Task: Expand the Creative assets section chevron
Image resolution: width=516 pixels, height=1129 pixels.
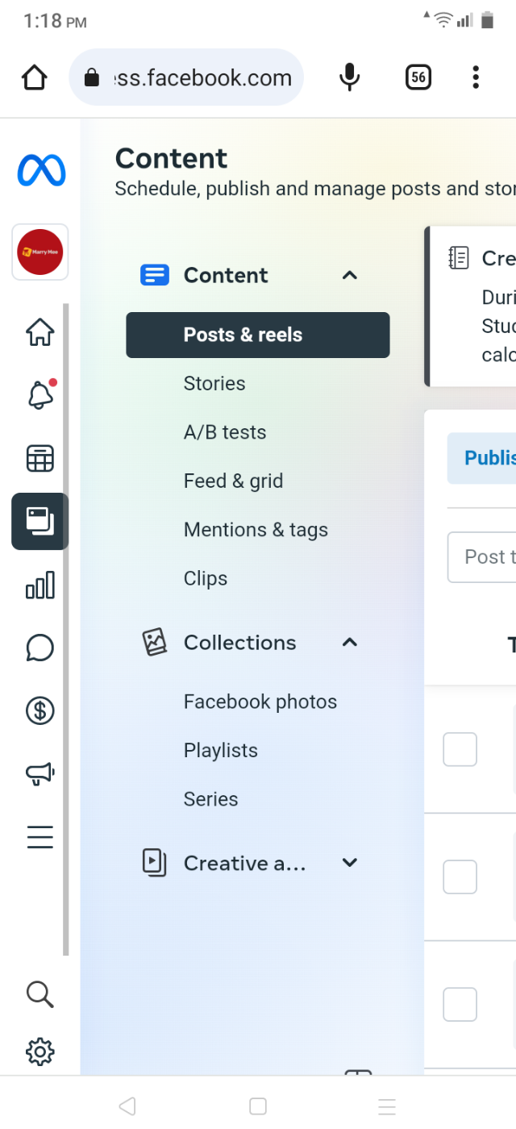Action: pyautogui.click(x=349, y=863)
